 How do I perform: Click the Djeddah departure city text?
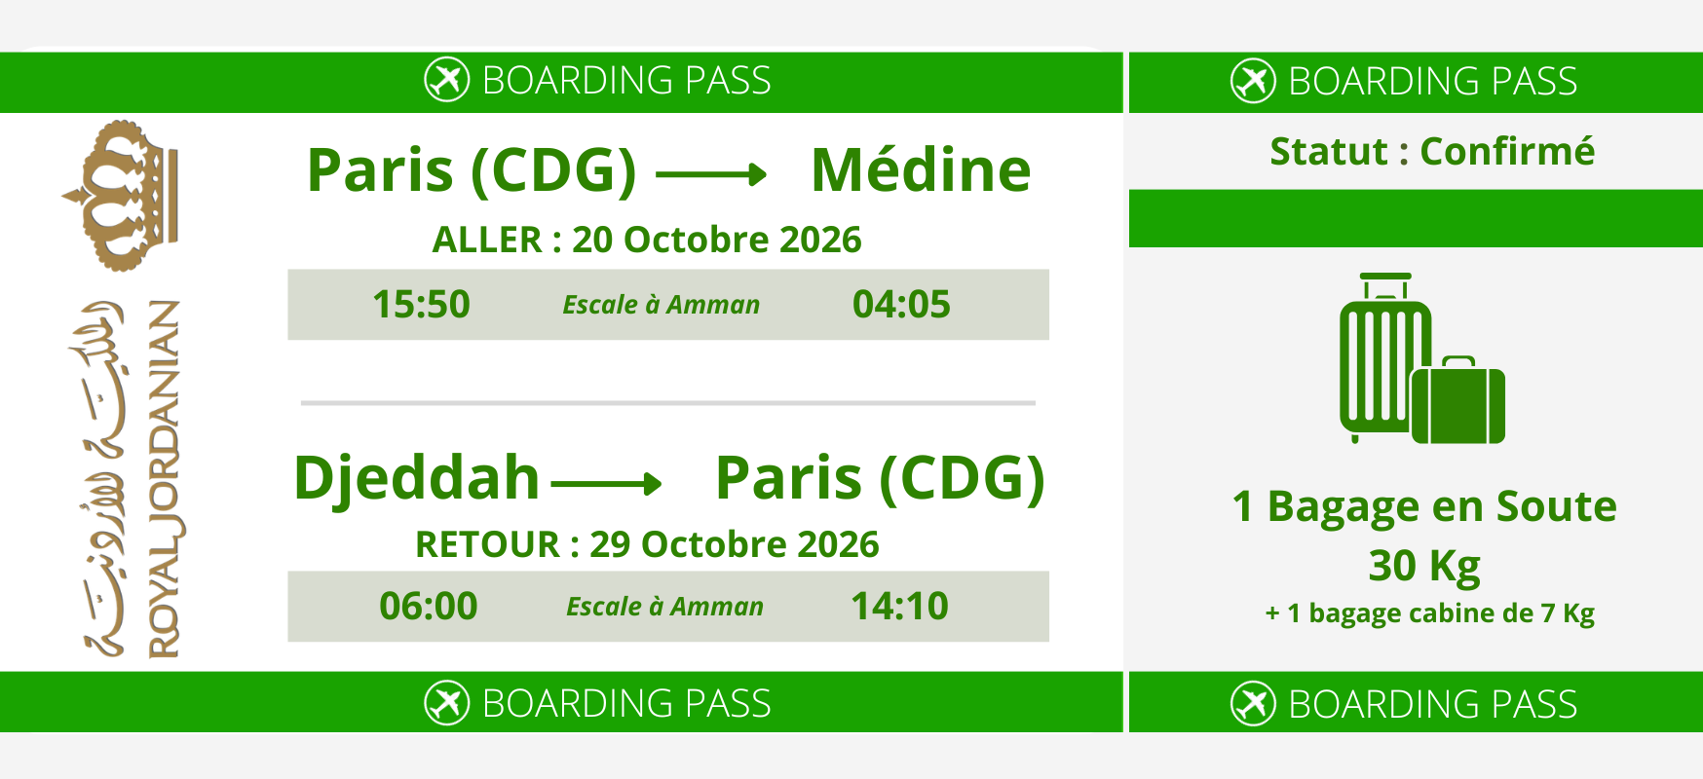click(416, 478)
